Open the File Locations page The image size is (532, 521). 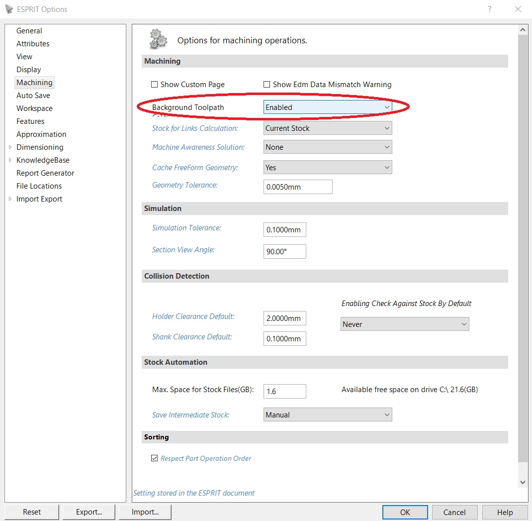[x=39, y=186]
